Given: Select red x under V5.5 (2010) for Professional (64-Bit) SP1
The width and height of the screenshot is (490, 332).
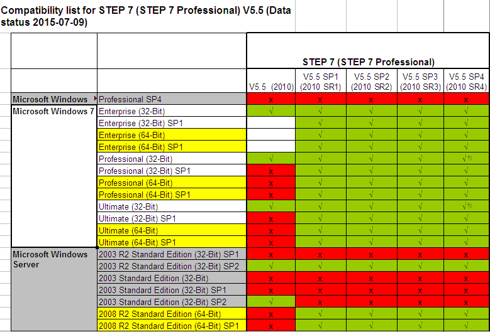Looking at the screenshot, I should (271, 194).
